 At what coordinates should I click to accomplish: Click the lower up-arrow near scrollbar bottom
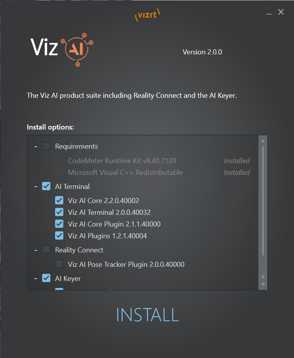point(263,277)
